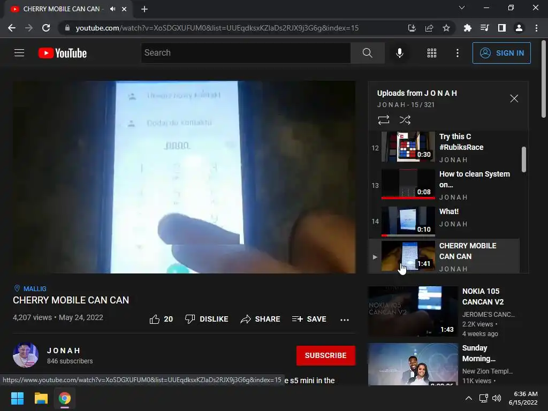Bookmark this tab with star icon
The width and height of the screenshot is (548, 411).
tap(446, 28)
